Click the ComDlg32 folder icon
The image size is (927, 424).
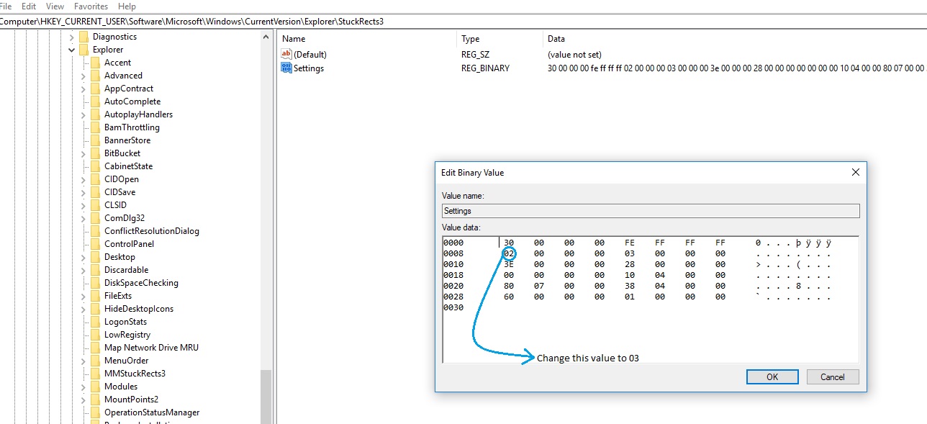[x=95, y=218]
